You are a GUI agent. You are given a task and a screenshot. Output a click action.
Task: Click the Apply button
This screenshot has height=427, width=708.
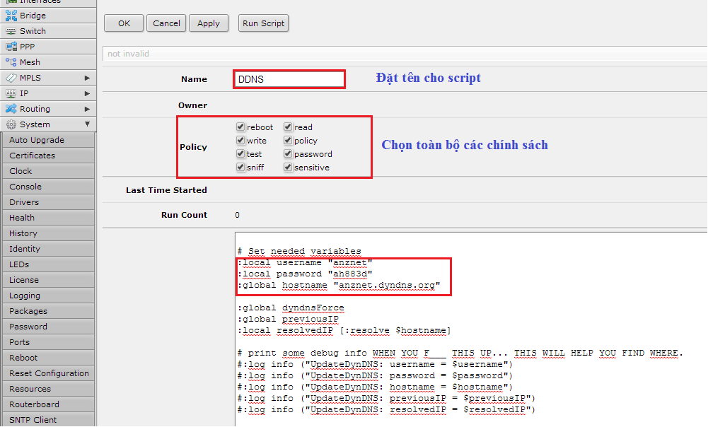209,23
